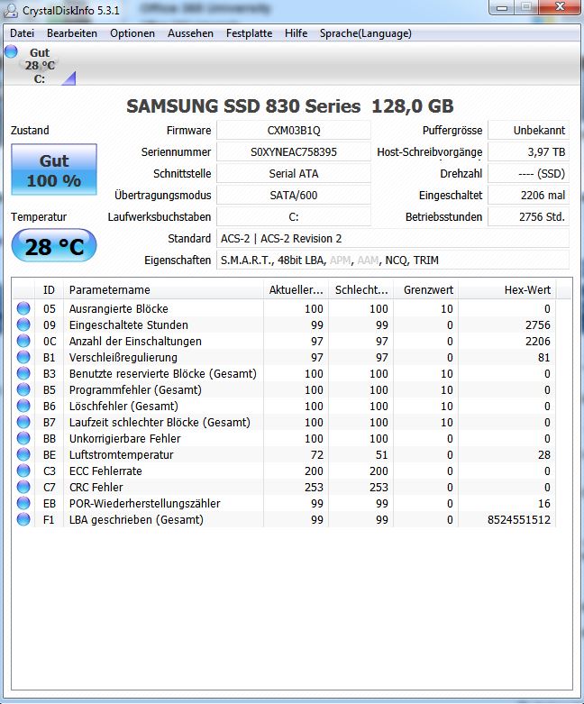Click the Puffergrösse field Unbekannt

coord(528,130)
